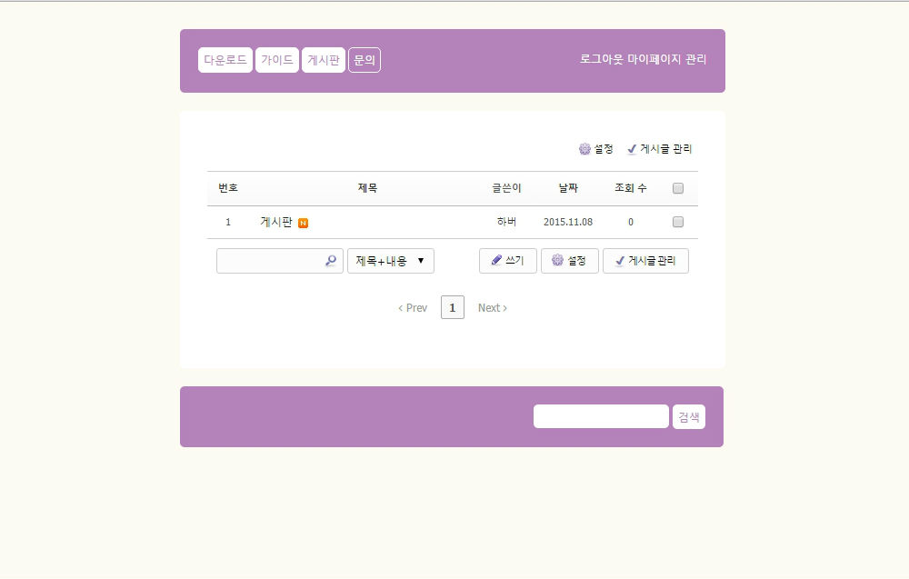Click the 날짜 column header
Viewport: 909px width, 579px height.
568,188
